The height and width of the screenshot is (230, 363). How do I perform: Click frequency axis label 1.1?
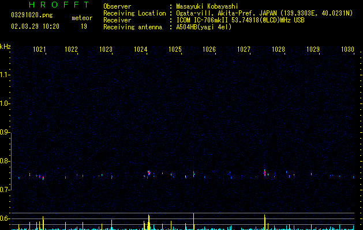[x=5, y=75]
